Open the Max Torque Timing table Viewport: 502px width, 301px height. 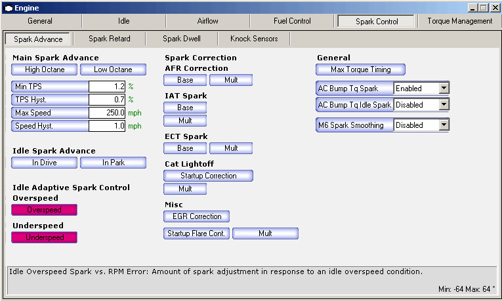pos(360,70)
